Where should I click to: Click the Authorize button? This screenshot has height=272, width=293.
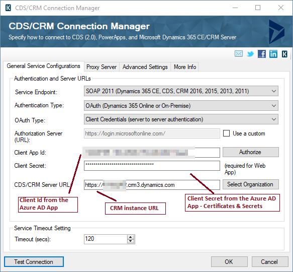(x=250, y=152)
